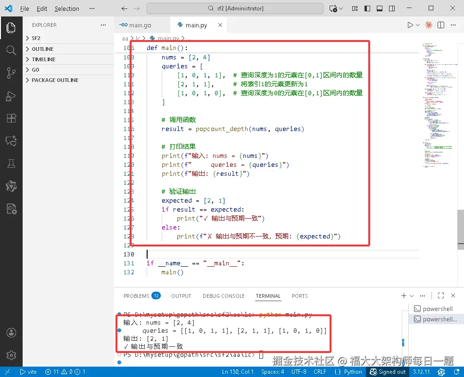This screenshot has width=464, height=377.
Task: Click Ln 130, Col 1 status entry
Action: [x=238, y=372]
